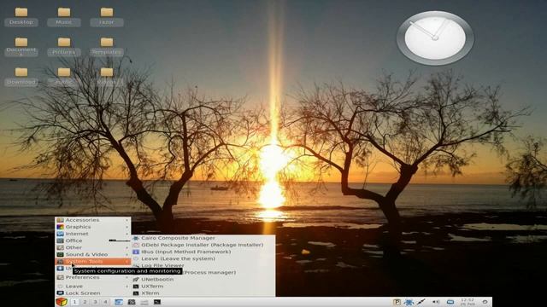This screenshot has width=547, height=307.
Task: Select Leave (Leave the system) entry
Action: (x=203, y=258)
